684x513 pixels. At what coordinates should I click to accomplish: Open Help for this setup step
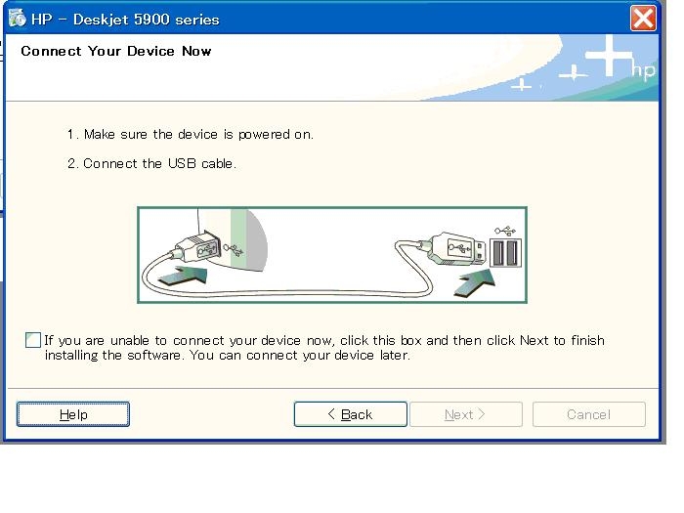(73, 414)
